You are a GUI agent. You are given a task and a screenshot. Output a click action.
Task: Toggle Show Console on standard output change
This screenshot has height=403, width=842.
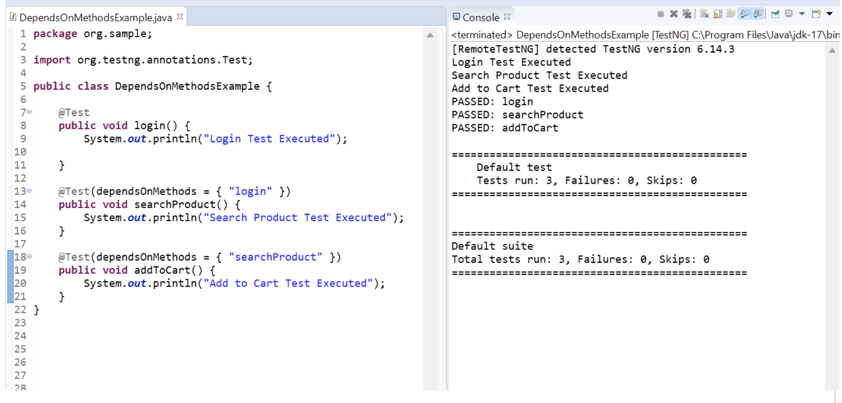(744, 14)
